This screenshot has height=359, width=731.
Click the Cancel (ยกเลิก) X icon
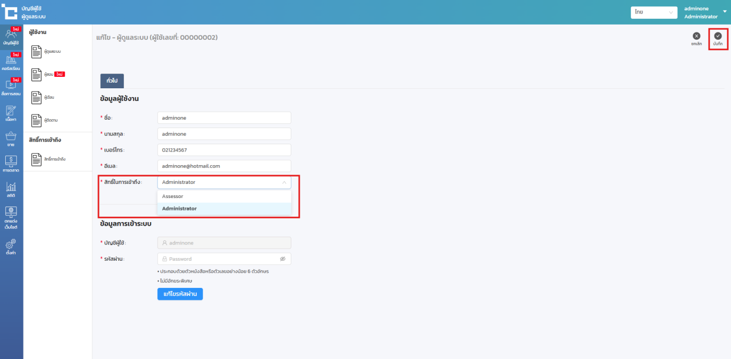[696, 37]
